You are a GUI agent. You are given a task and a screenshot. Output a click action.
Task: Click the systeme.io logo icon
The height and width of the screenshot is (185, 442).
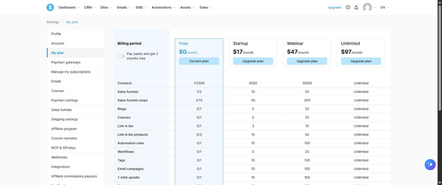(50, 7)
